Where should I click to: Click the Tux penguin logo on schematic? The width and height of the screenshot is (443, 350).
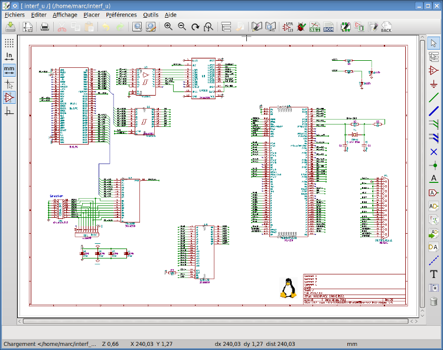tap(289, 288)
